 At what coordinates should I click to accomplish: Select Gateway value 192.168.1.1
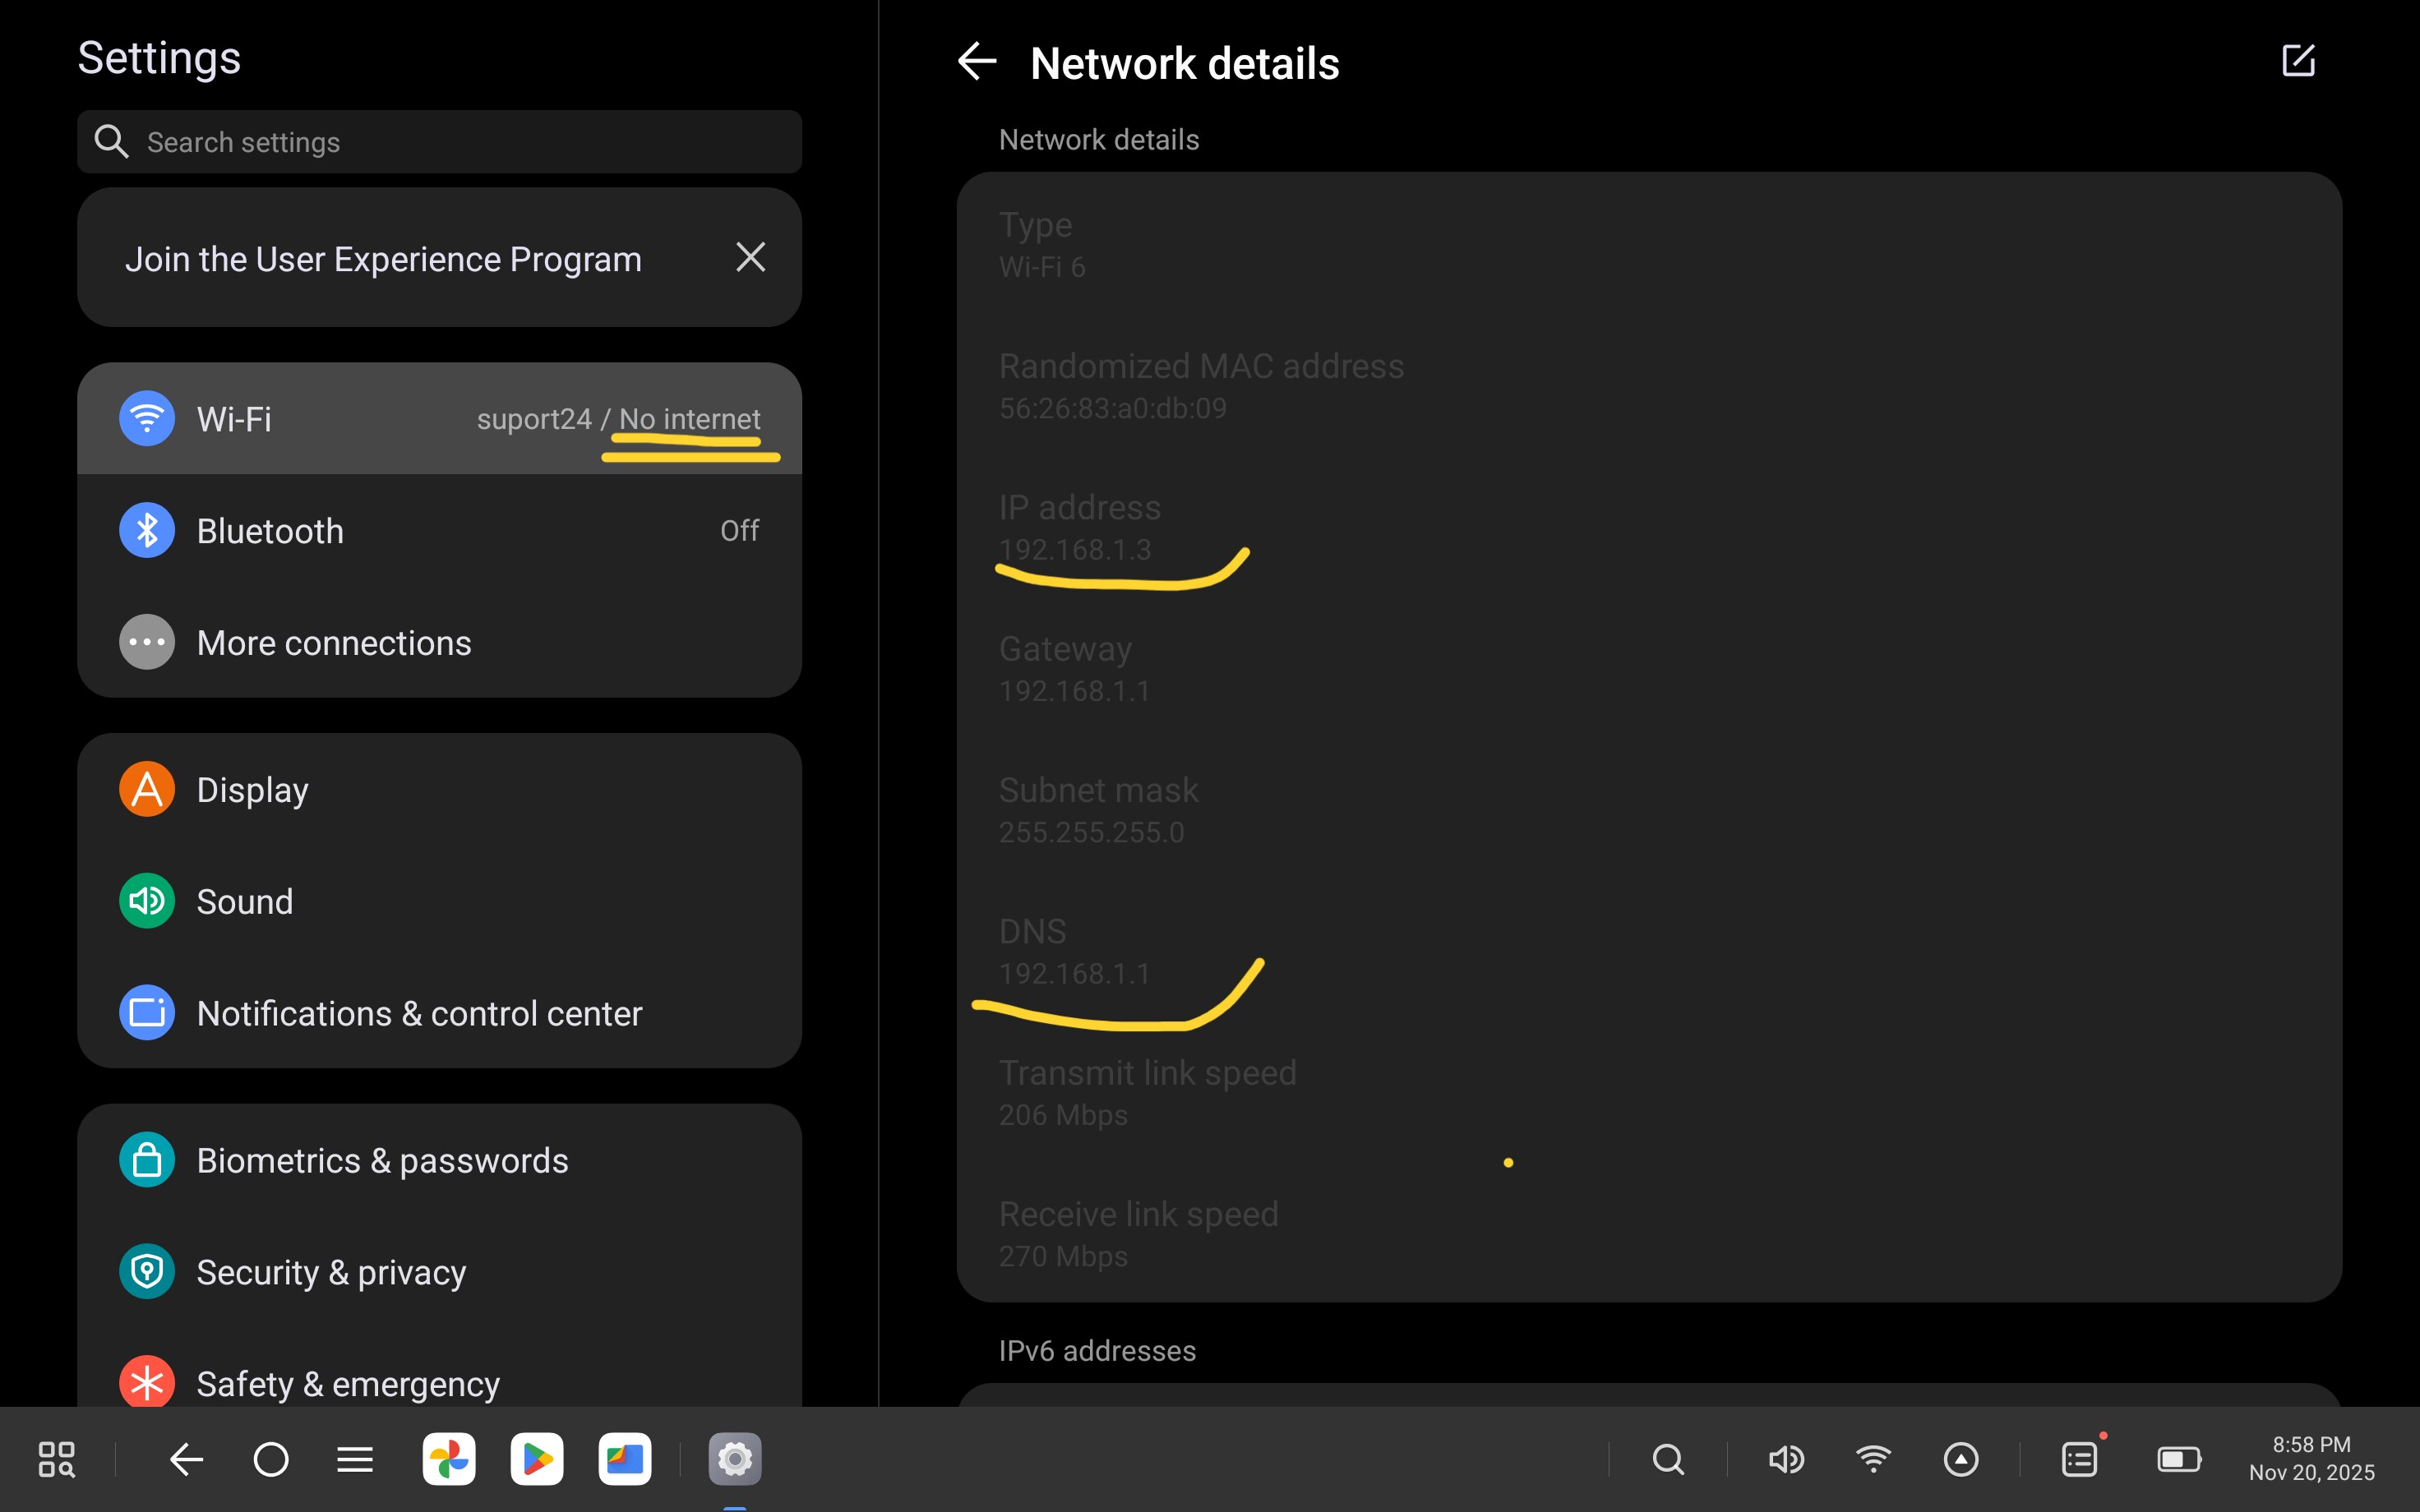1074,691
